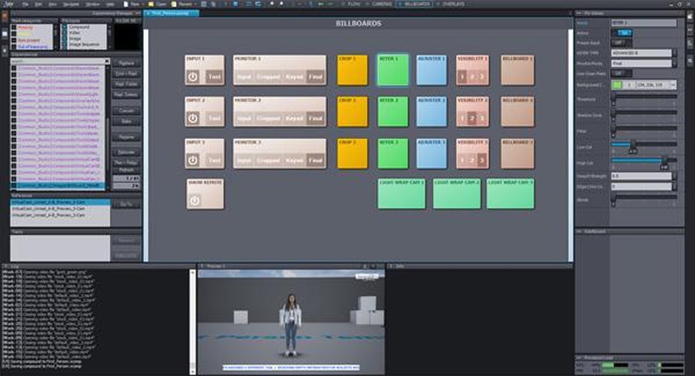Image resolution: width=695 pixels, height=376 pixels.
Task: Select option 1 in VISIBILITY 3
Action: tap(462, 160)
